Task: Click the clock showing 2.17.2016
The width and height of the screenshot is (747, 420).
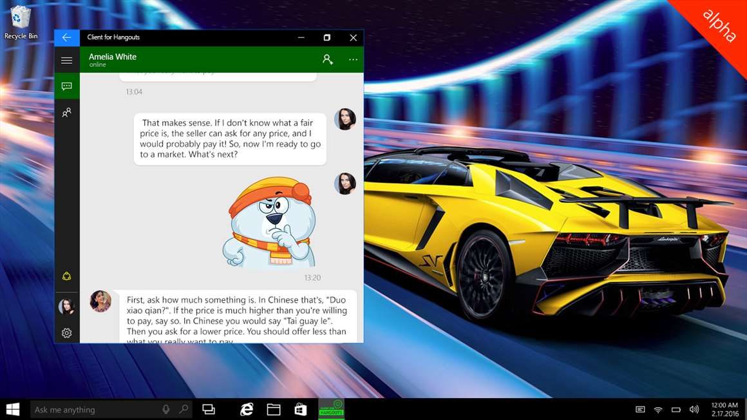Action: 724,413
